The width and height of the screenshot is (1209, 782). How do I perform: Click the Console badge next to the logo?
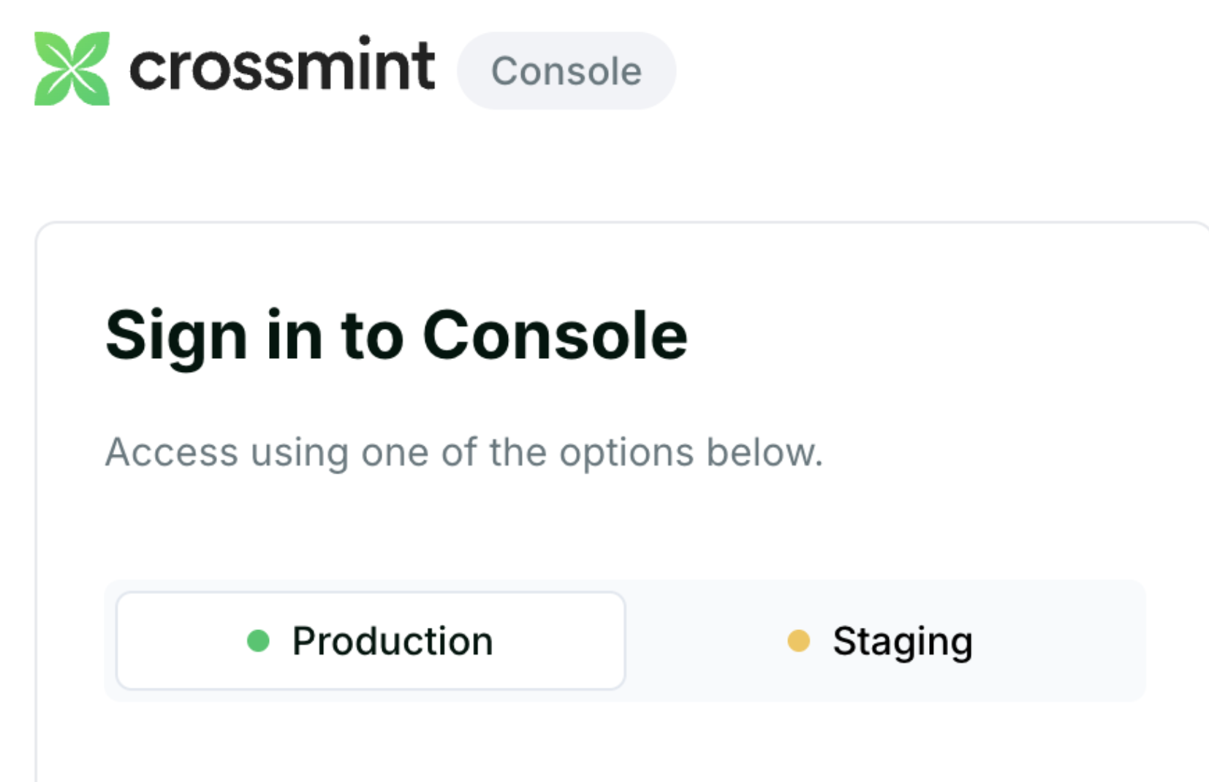tap(566, 70)
